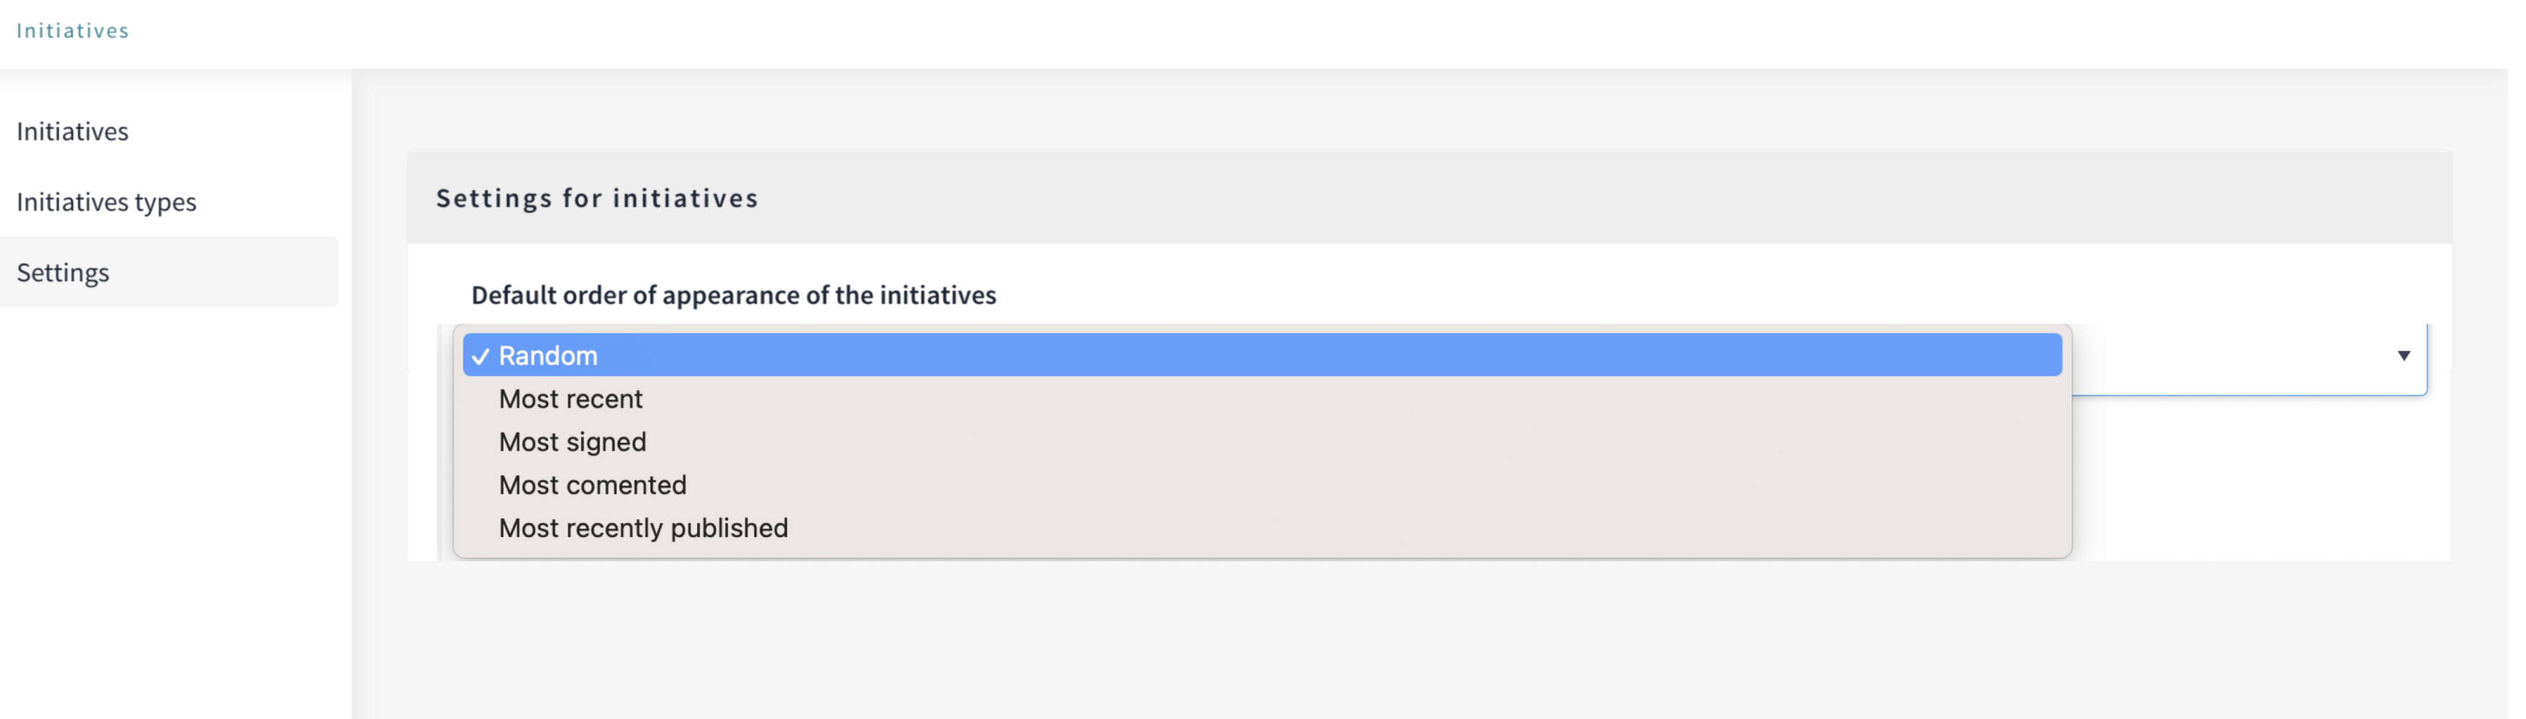The image size is (2526, 719).
Task: Click the top Initiatives breadcrumb link
Action: [x=73, y=30]
